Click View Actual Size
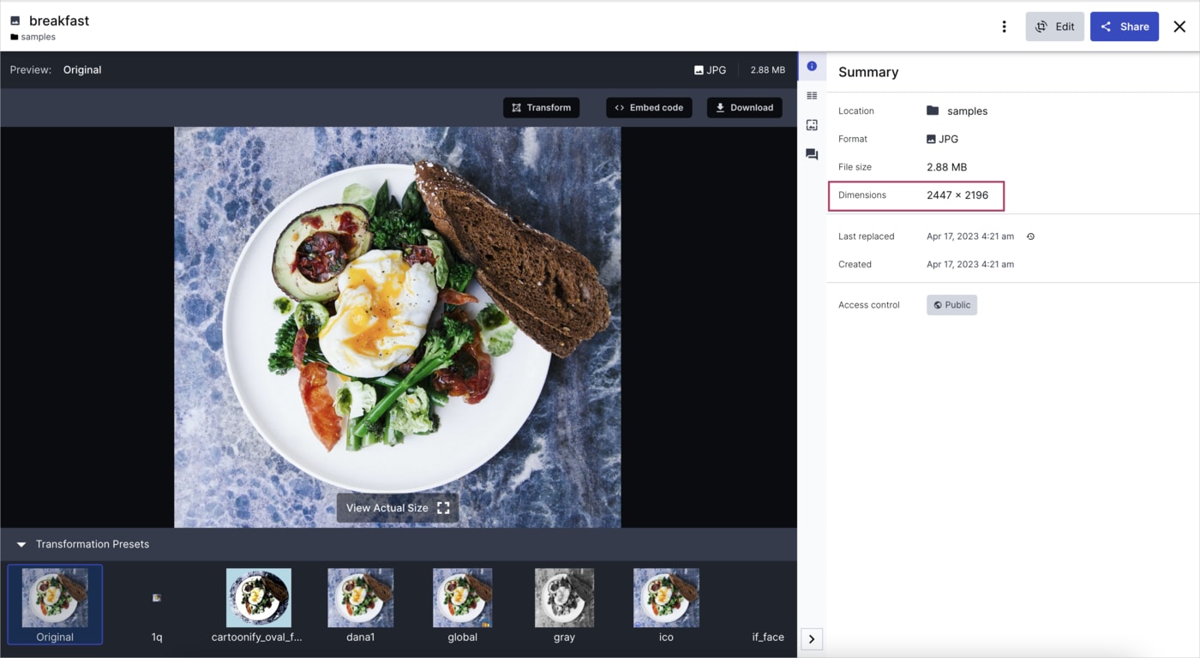Viewport: 1200px width, 658px height. tap(397, 507)
